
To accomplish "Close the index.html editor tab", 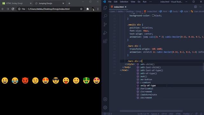I will click(x=126, y=7).
